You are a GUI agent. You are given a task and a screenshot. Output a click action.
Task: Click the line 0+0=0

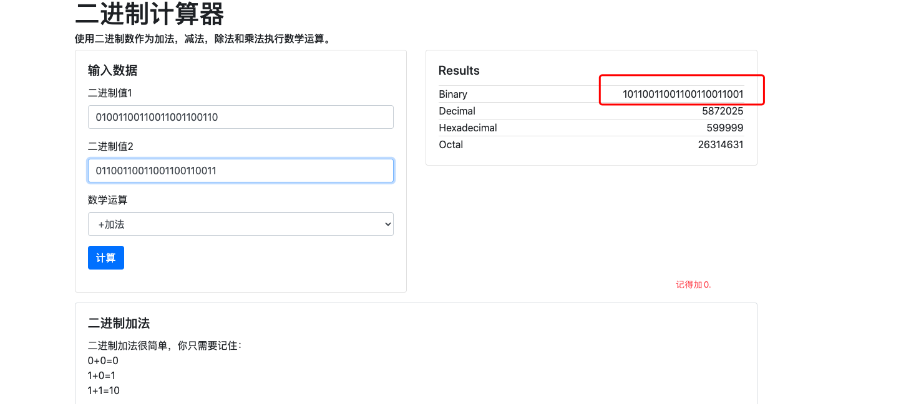(x=103, y=361)
